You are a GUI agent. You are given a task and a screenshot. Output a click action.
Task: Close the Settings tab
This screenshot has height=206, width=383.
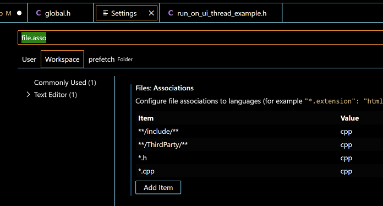[151, 13]
